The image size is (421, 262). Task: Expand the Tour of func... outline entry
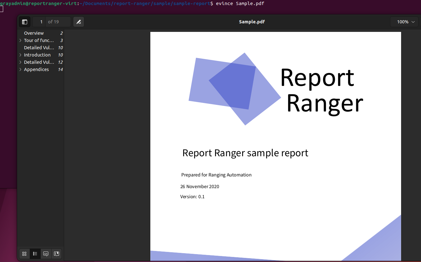[x=21, y=40]
